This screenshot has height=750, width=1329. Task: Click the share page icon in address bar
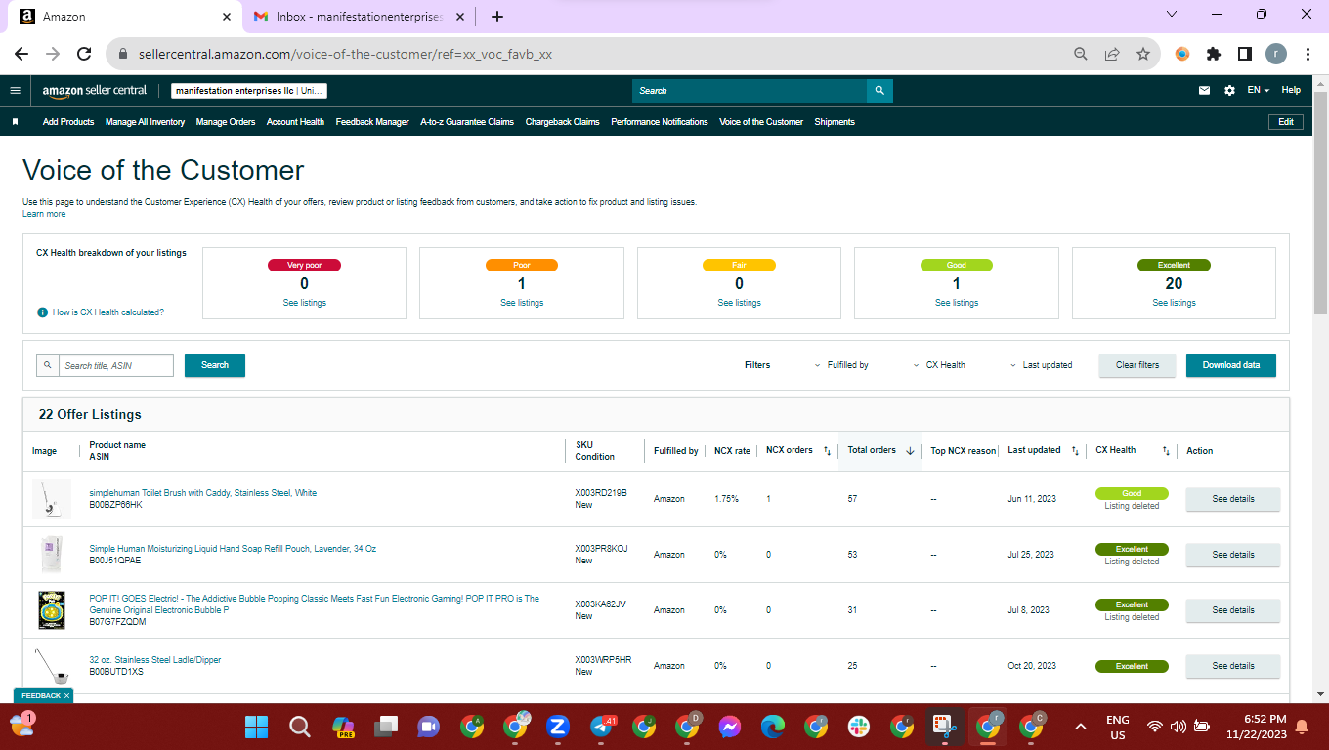(x=1112, y=54)
